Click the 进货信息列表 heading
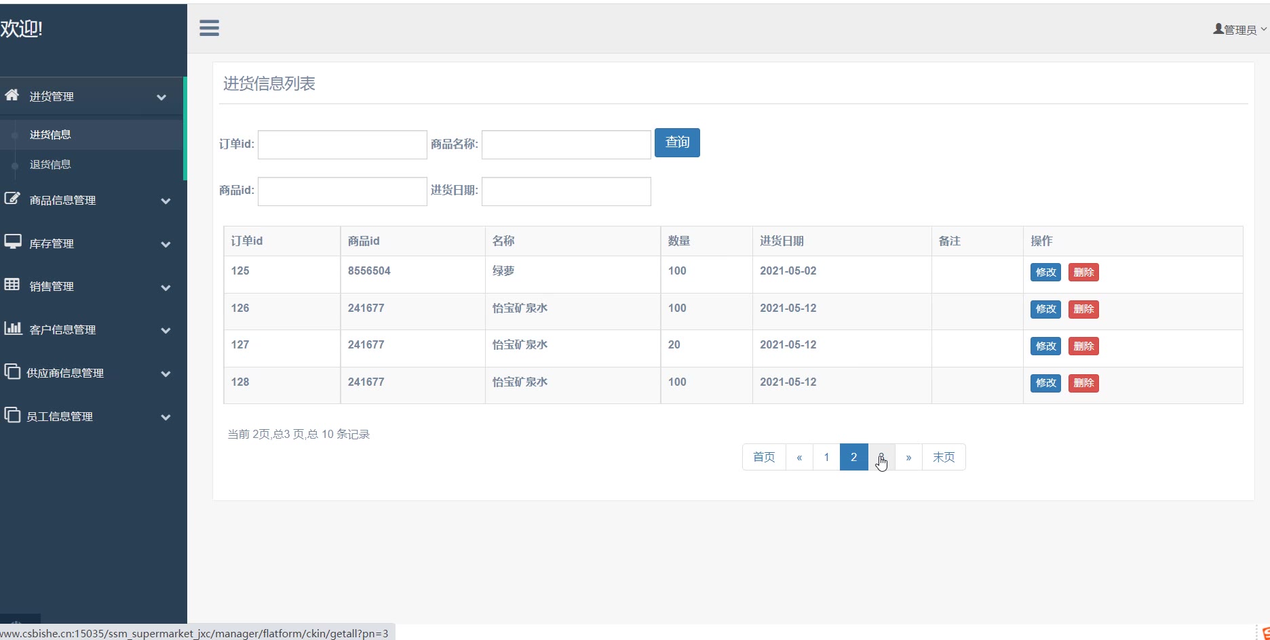 click(269, 83)
